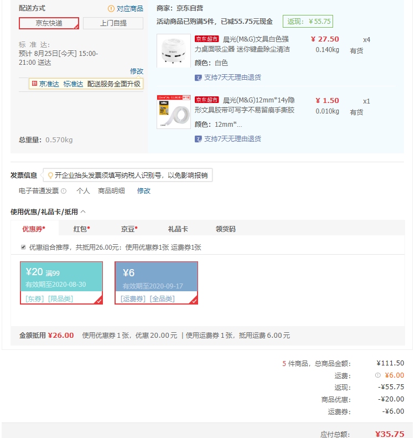Click the 总重量 0.570kg text
Image resolution: width=415 pixels, height=438 pixels.
[x=46, y=140]
